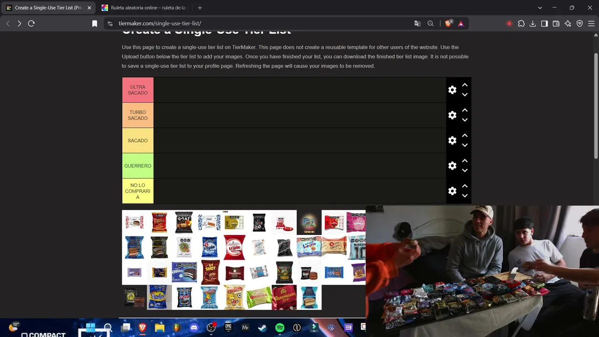Click the NO LO COMPRARIA tier label

tap(138, 191)
